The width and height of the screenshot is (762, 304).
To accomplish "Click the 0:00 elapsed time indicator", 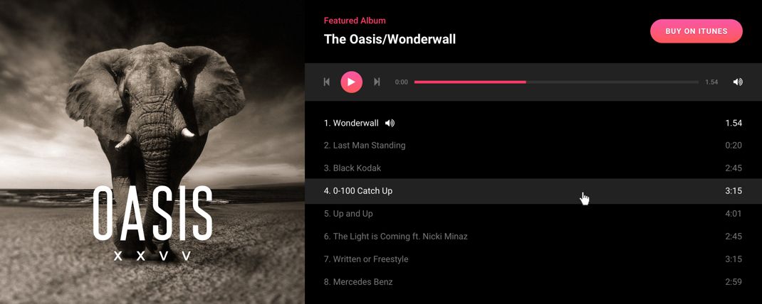I will (x=402, y=82).
